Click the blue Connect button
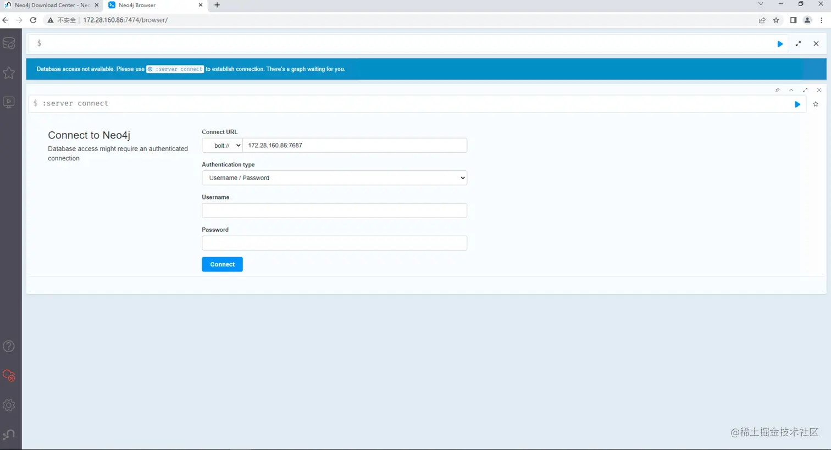831x450 pixels. coord(222,264)
